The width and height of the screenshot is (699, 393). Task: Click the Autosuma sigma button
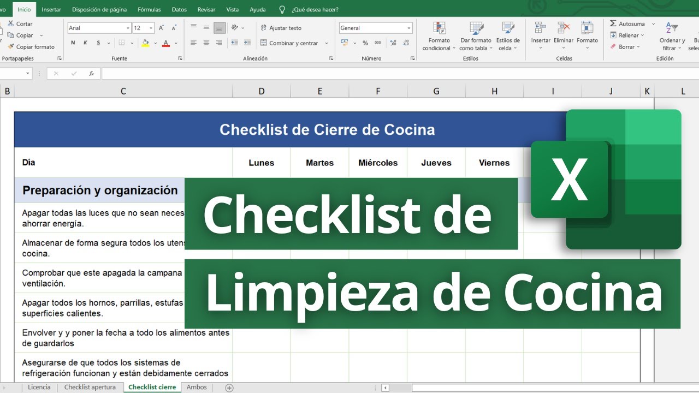[627, 24]
